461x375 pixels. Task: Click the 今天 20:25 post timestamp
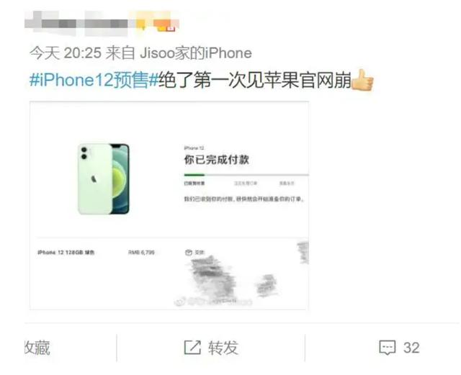tap(66, 53)
